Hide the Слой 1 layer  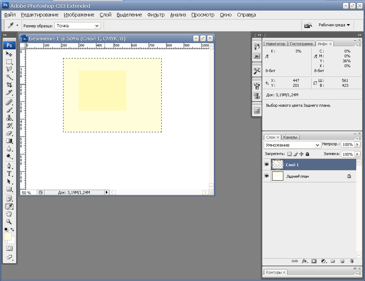pyautogui.click(x=266, y=164)
